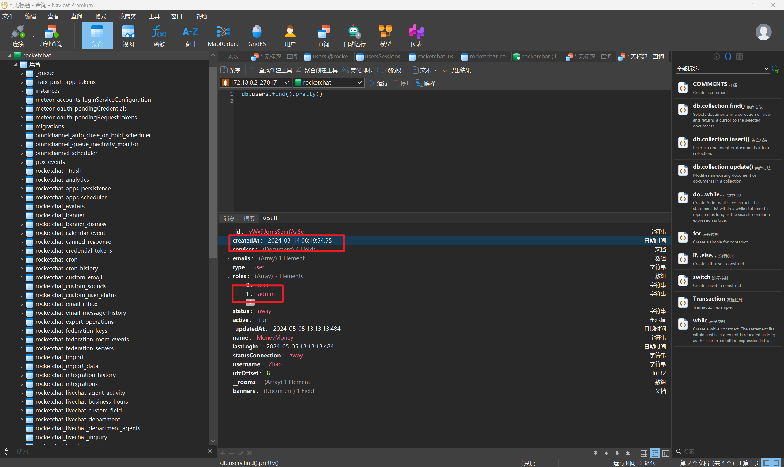Image resolution: width=784 pixels, height=467 pixels.
Task: Click the add new snippet icon
Action: [775, 69]
